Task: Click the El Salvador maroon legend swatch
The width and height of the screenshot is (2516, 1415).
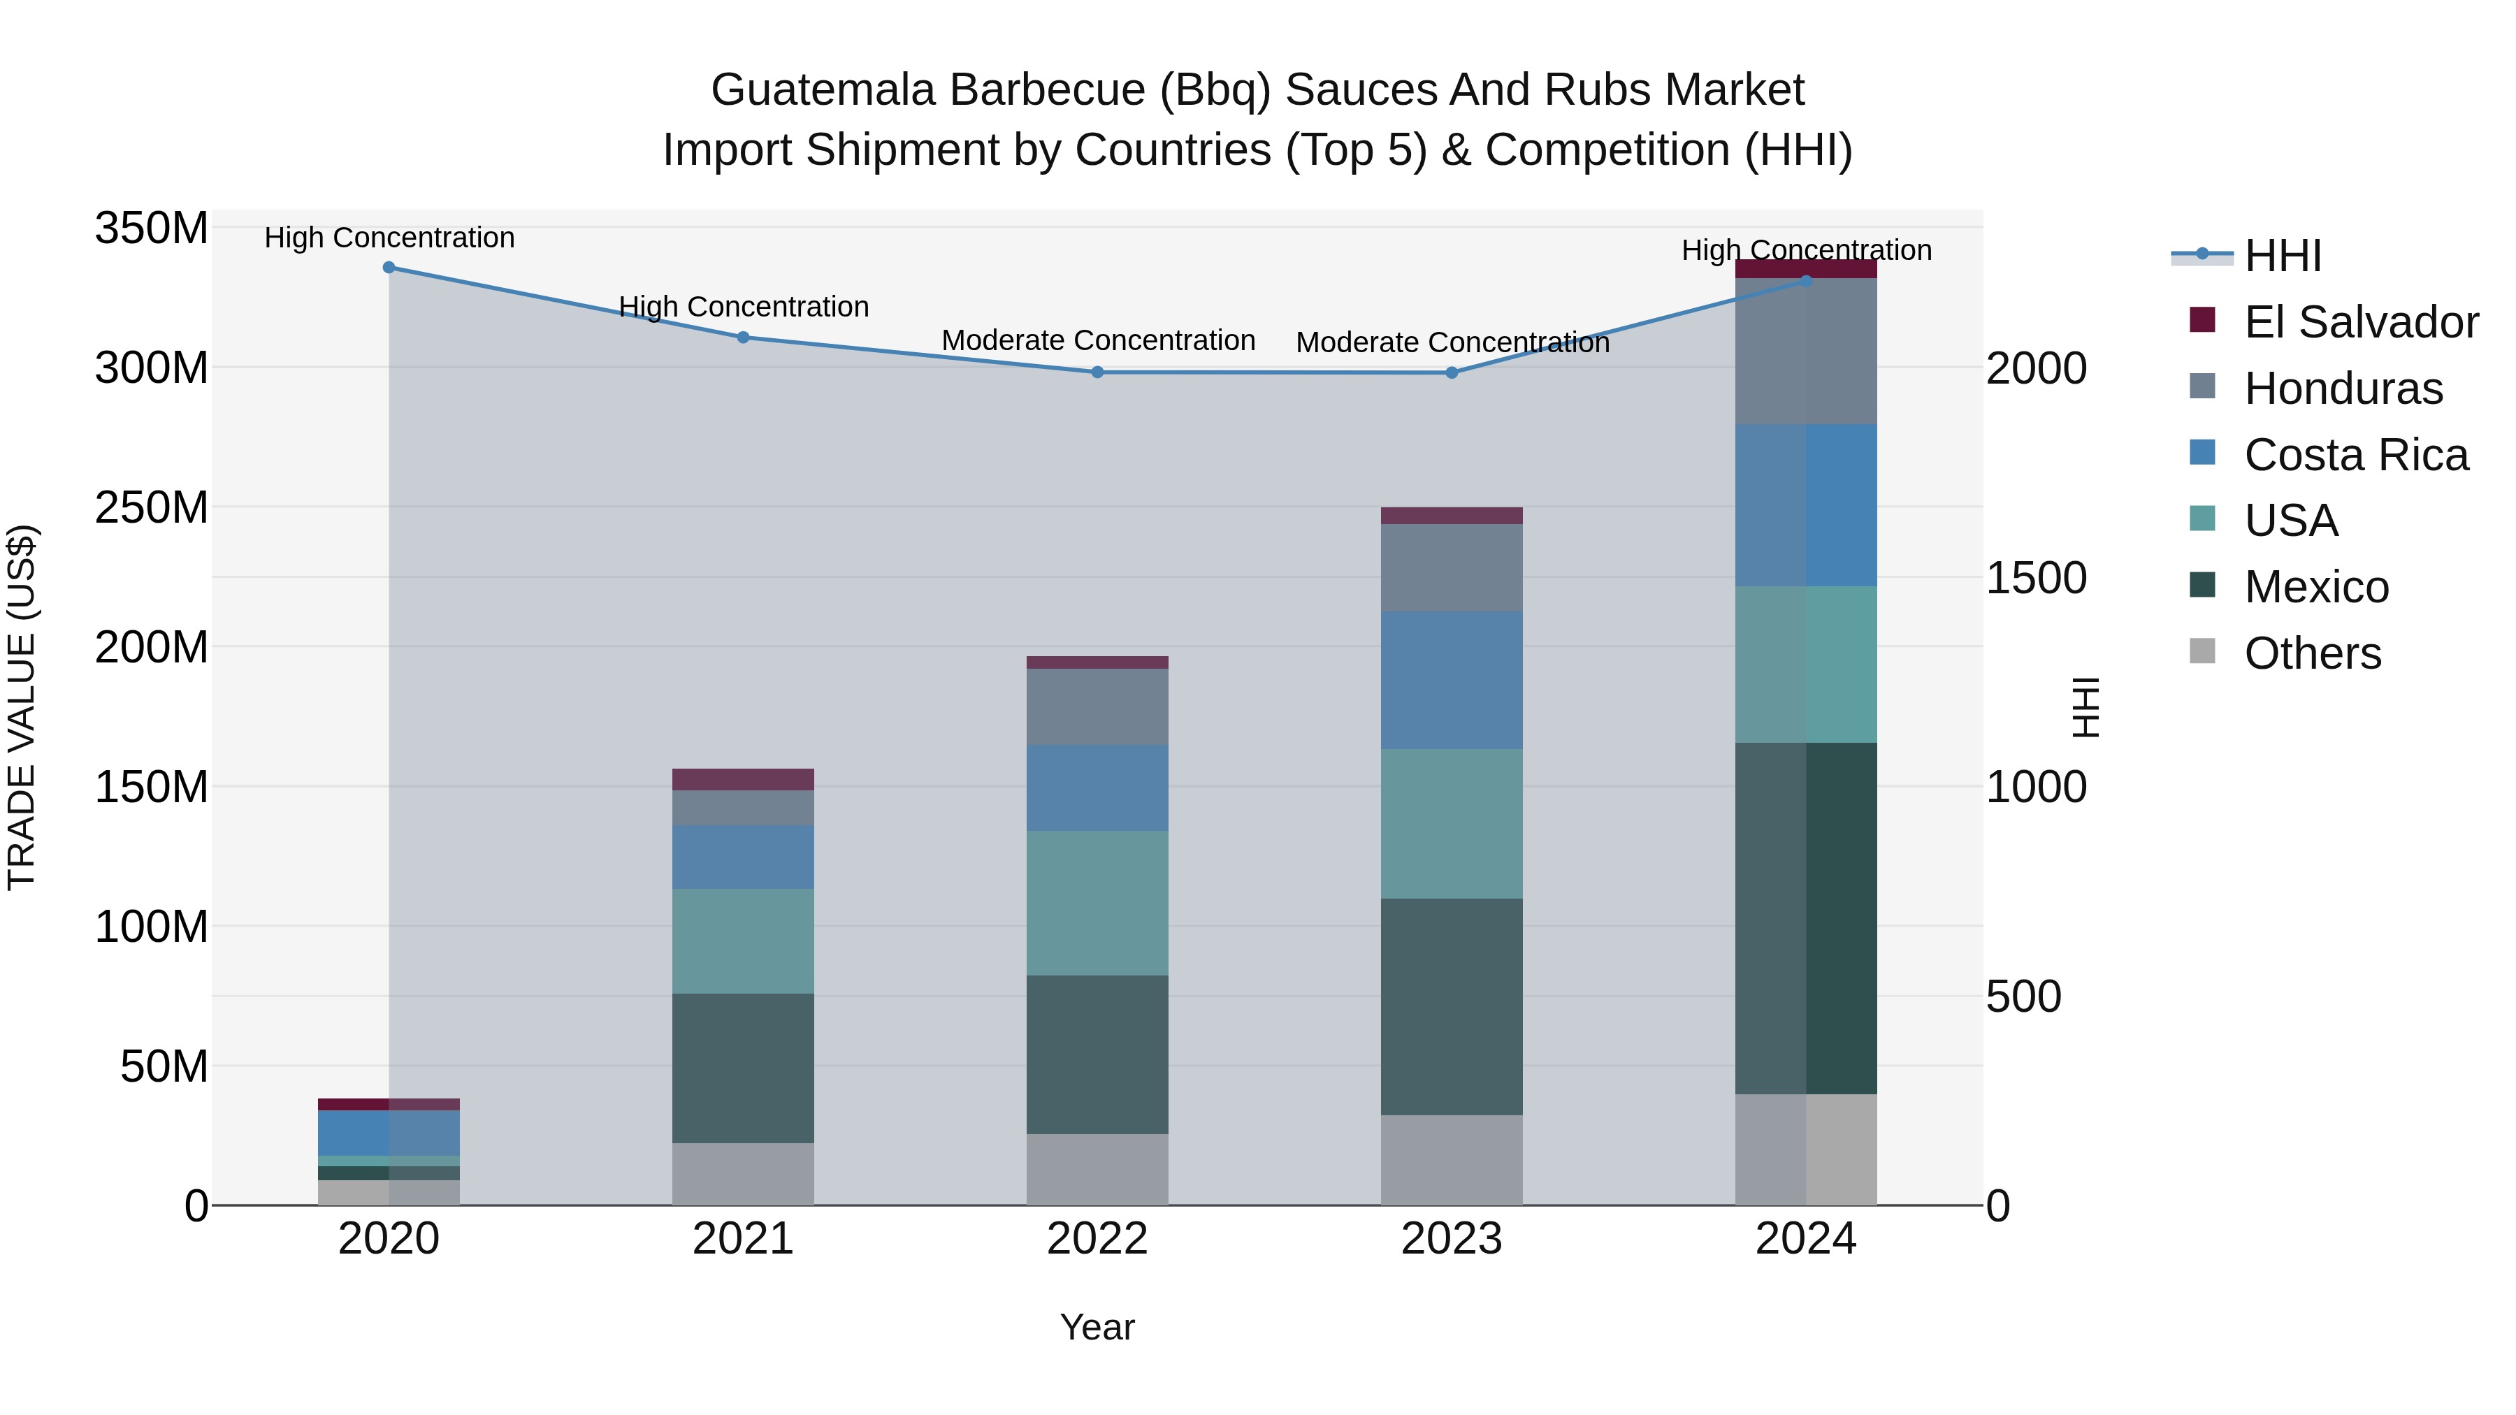Action: (2202, 319)
